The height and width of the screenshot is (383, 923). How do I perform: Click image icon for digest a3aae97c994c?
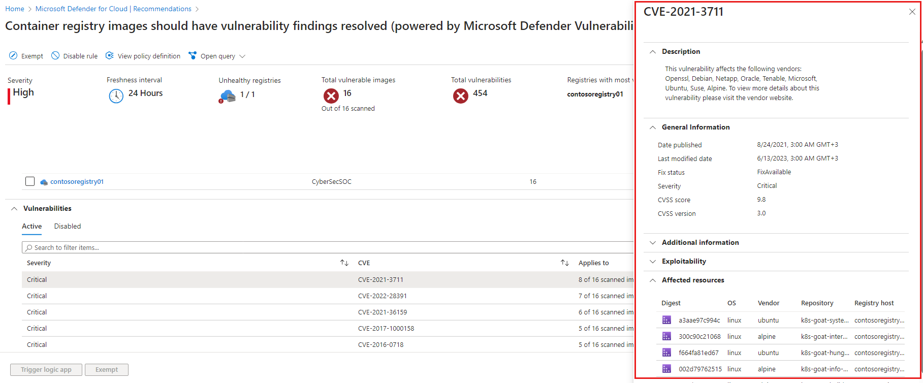(x=666, y=320)
